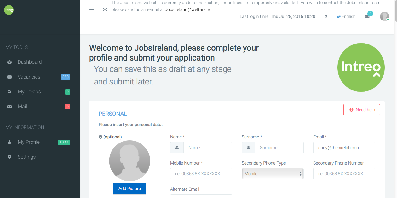Click the back arrow icon
Screen dimensions: 397x198
pos(92,9)
